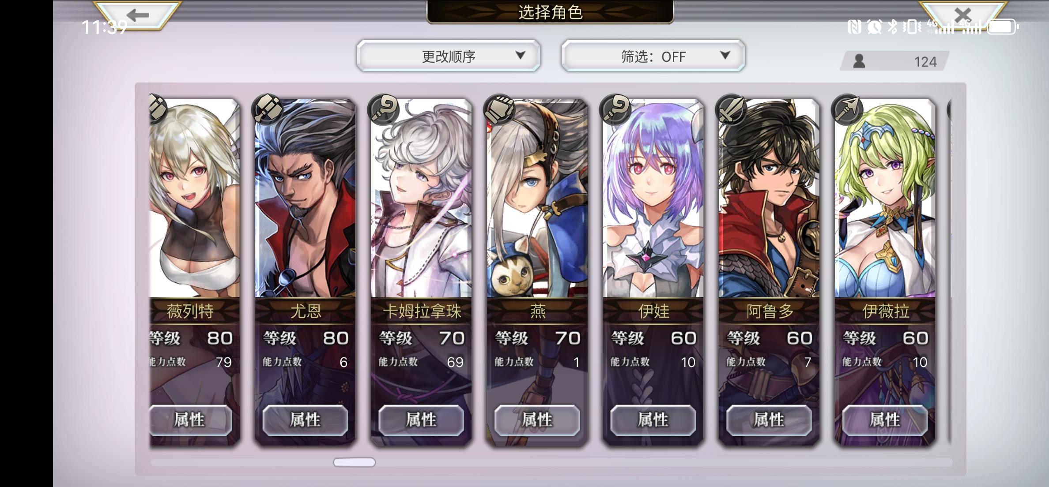Open the 更改顺序 sort dropdown
The image size is (1049, 487).
(449, 56)
